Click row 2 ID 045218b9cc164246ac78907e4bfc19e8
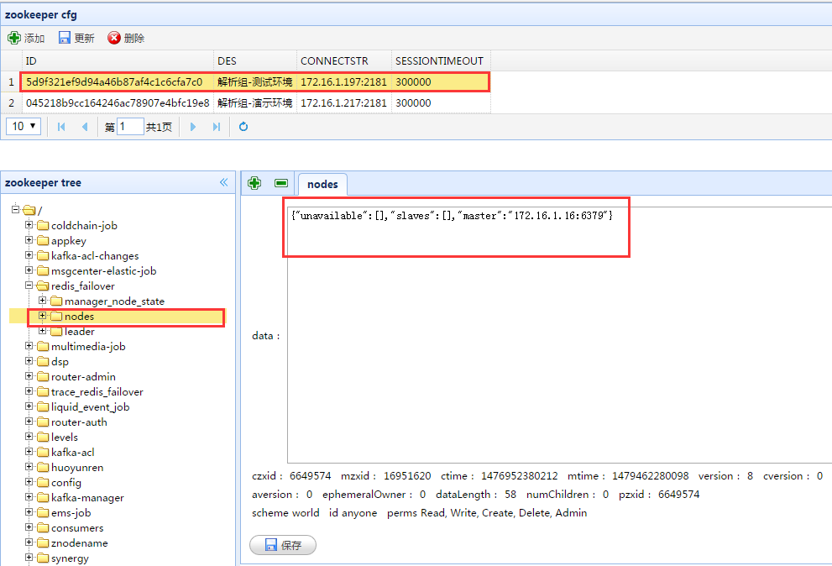Image resolution: width=832 pixels, height=566 pixels. [118, 103]
